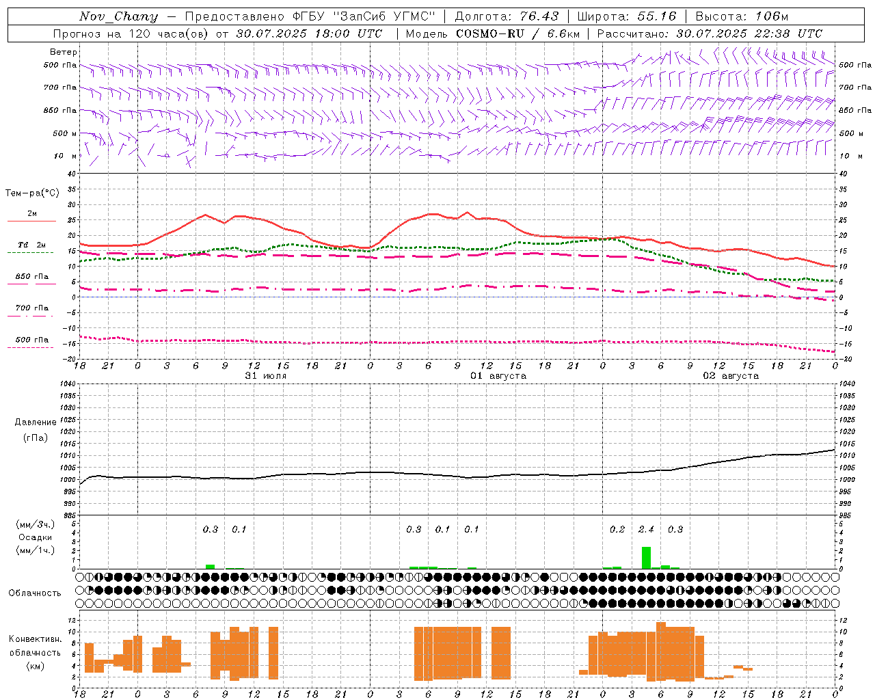Click the Широта: 55.16 value

(627, 16)
